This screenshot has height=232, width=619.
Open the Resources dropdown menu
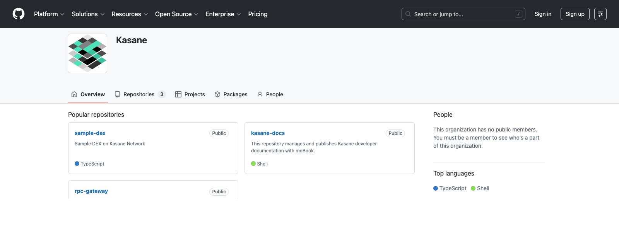click(x=130, y=14)
